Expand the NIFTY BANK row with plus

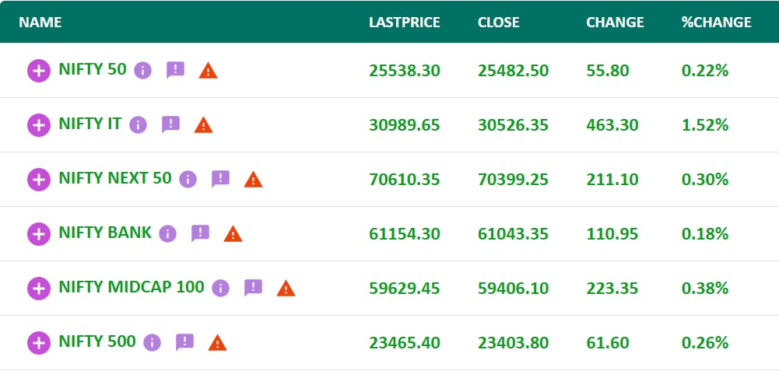pyautogui.click(x=39, y=234)
